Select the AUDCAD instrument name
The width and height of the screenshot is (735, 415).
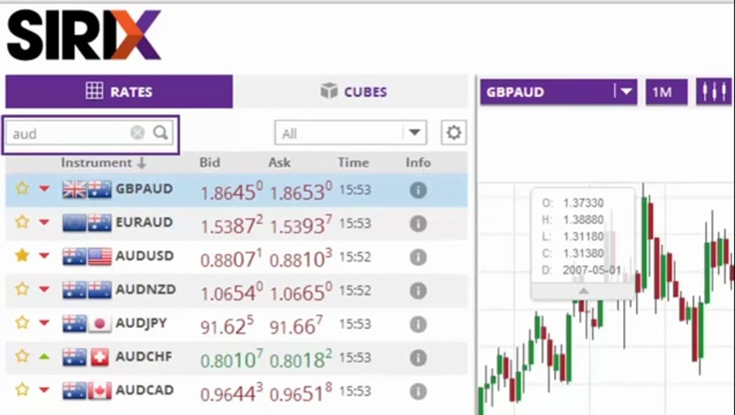[x=144, y=391]
